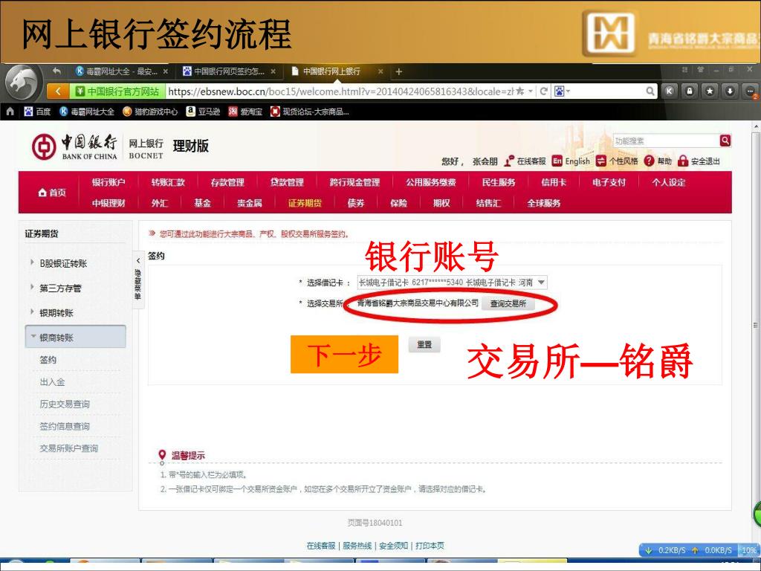Select 签约信息查询 in the sidebar
This screenshot has height=571, width=761.
click(65, 426)
